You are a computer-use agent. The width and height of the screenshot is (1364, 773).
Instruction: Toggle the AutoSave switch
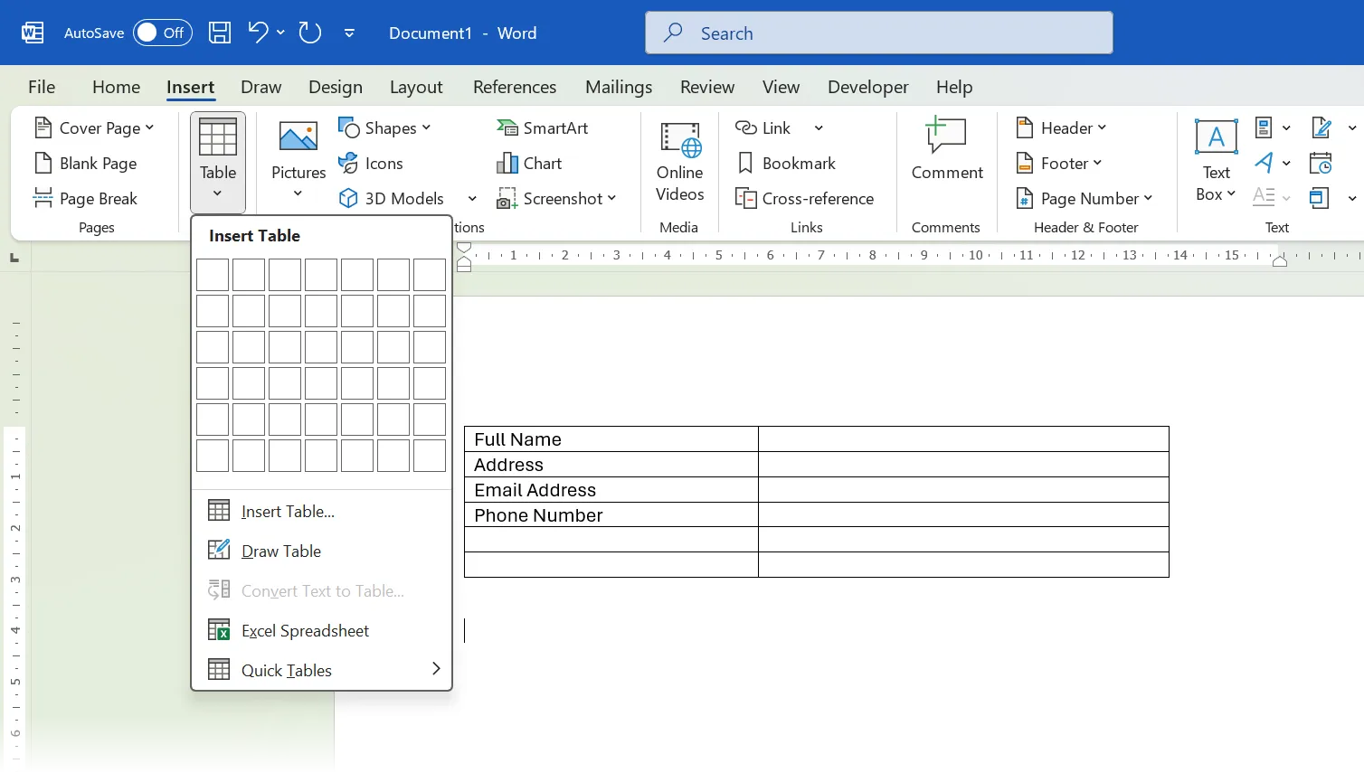[x=162, y=33]
